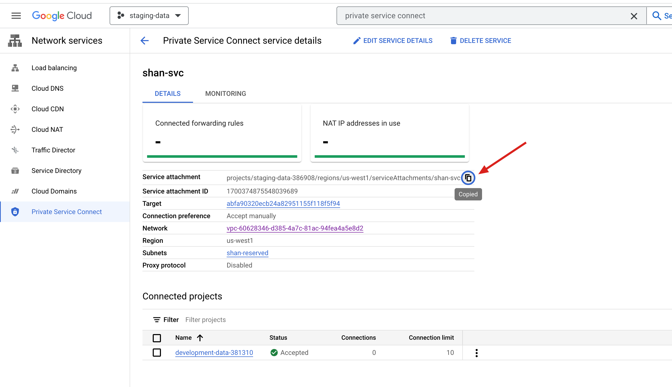Select service attachment ID 1700374875548039689

(262, 191)
